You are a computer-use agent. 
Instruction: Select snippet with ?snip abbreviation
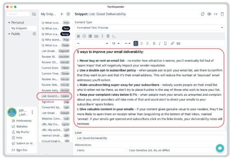pyautogui.click(x=55, y=46)
